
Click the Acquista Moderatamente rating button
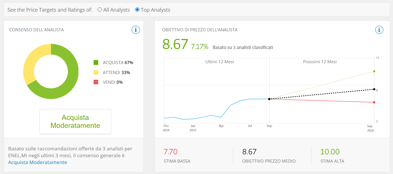tap(75, 122)
